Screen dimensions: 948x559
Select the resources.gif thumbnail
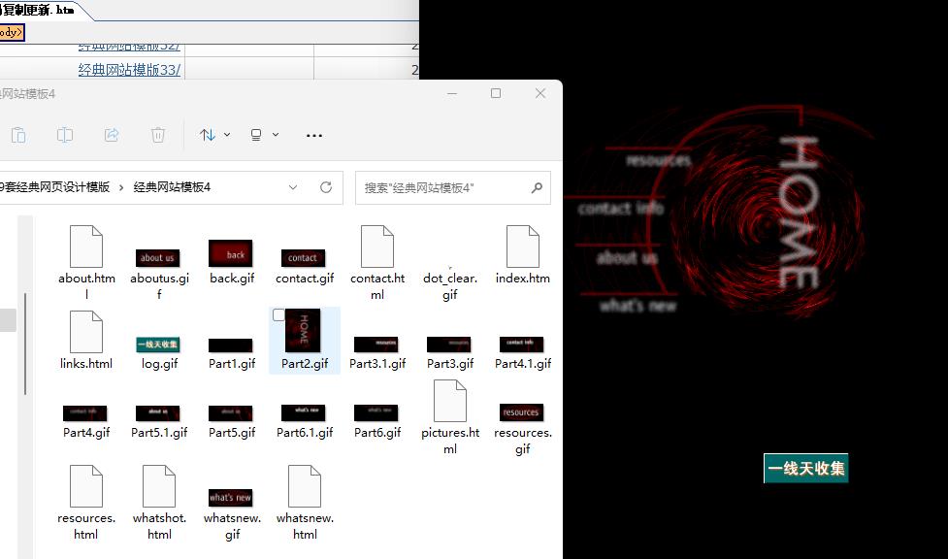pos(521,412)
